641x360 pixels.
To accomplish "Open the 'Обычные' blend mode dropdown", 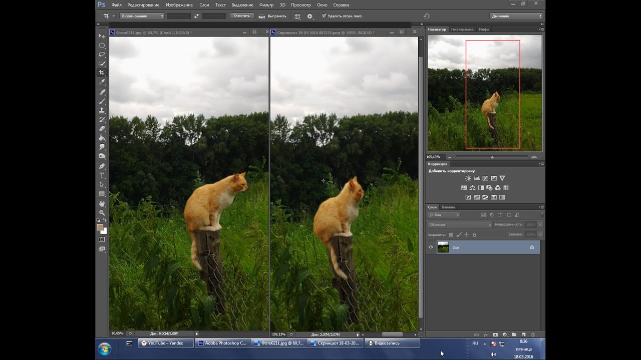I will [460, 224].
